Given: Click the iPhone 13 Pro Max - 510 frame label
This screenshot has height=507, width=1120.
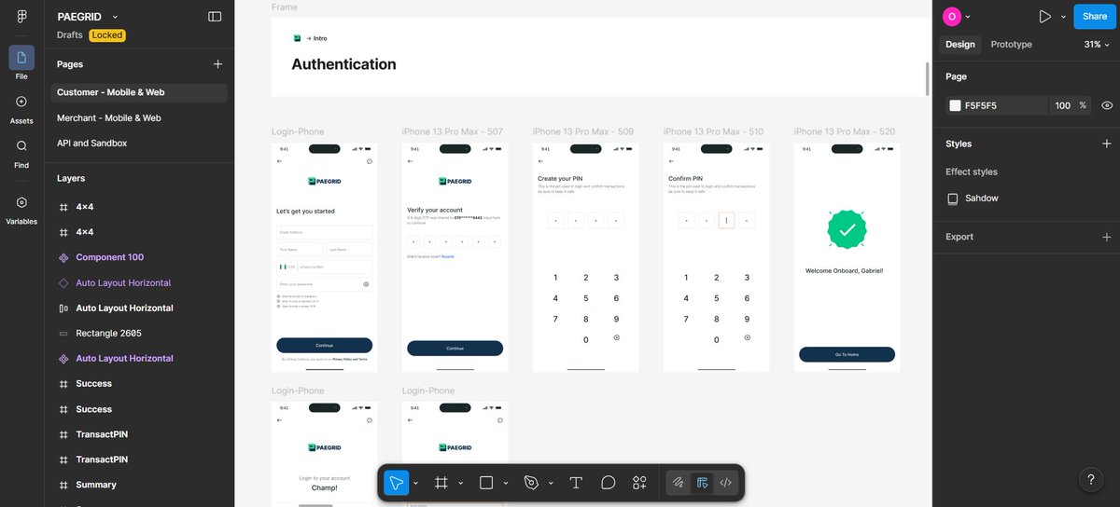Looking at the screenshot, I should coord(713,131).
